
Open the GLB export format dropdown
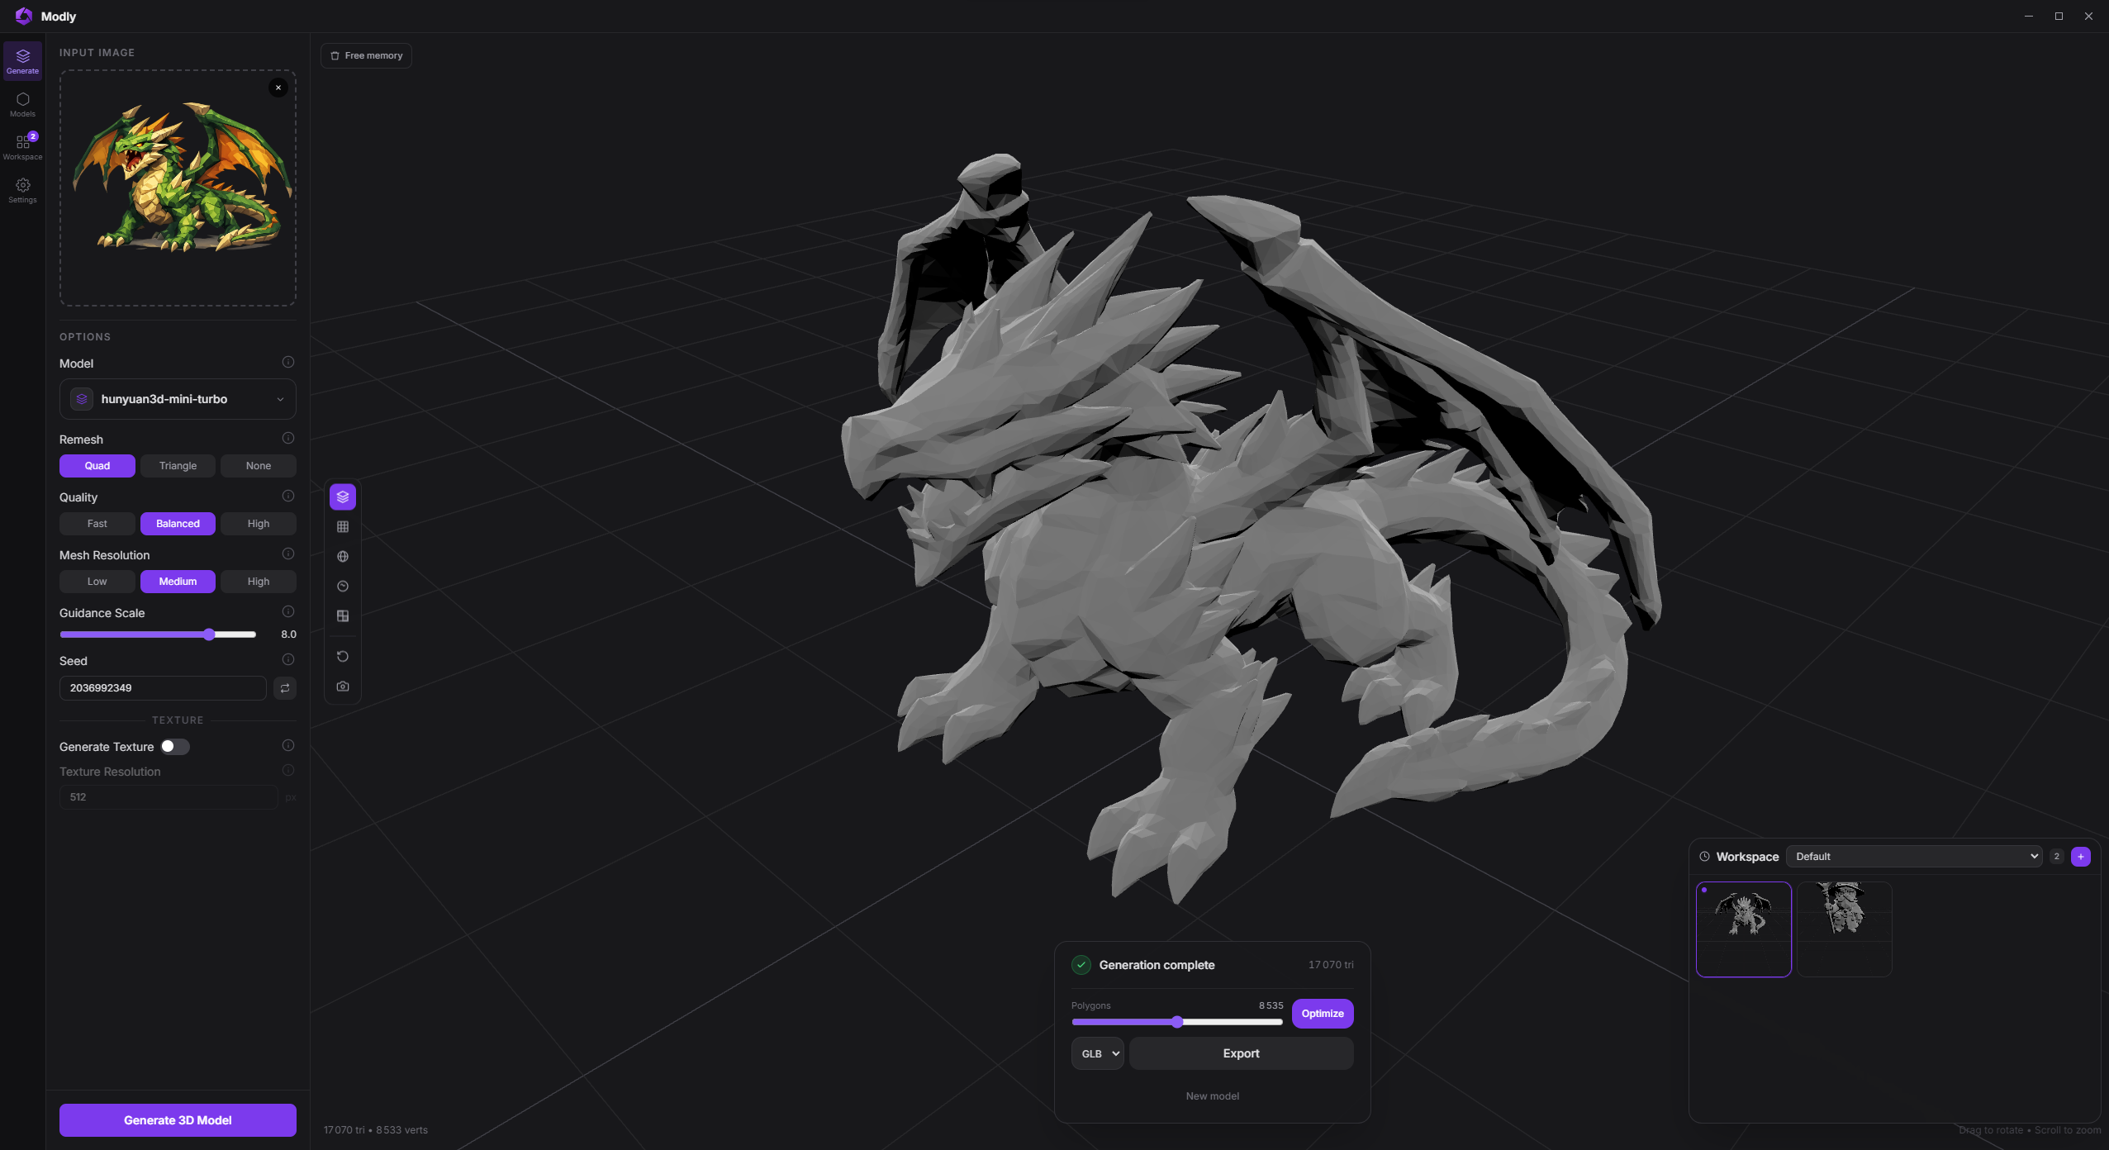(x=1098, y=1054)
